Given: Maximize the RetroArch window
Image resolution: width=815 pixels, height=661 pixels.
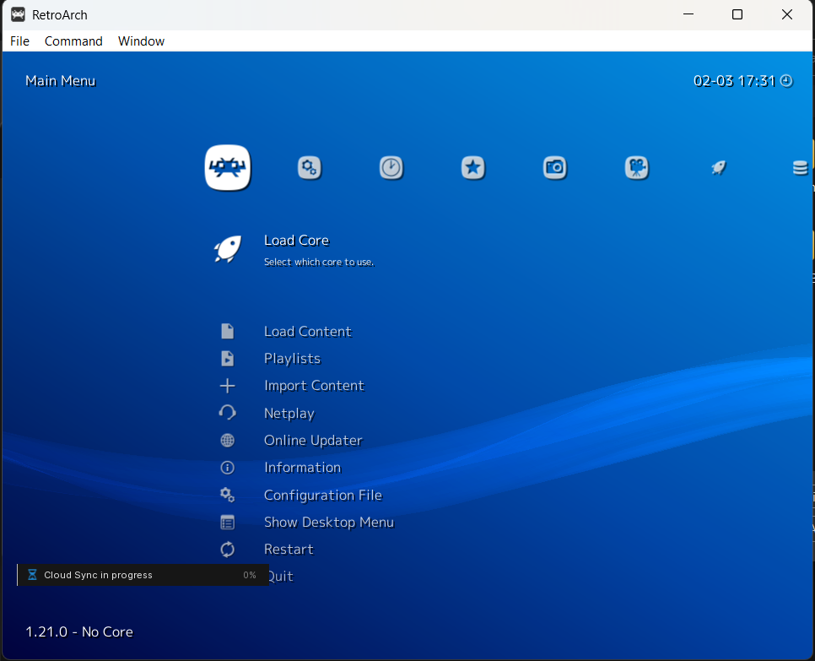Looking at the screenshot, I should (x=737, y=14).
